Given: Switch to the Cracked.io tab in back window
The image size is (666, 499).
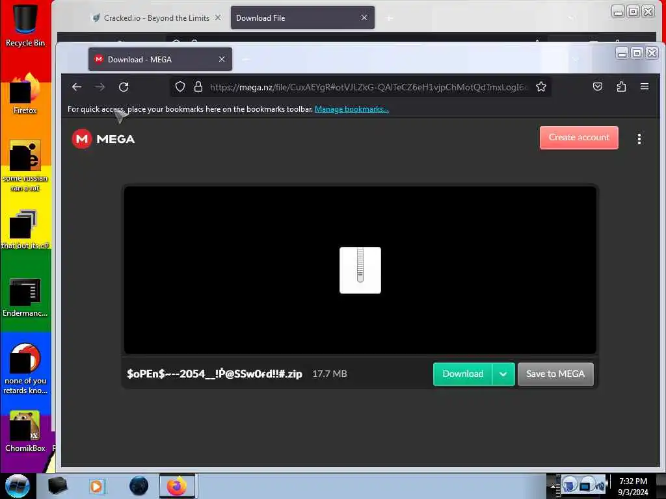Looking at the screenshot, I should point(157,18).
